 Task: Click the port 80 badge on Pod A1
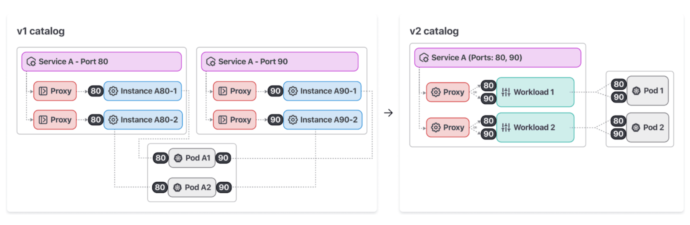coord(160,158)
